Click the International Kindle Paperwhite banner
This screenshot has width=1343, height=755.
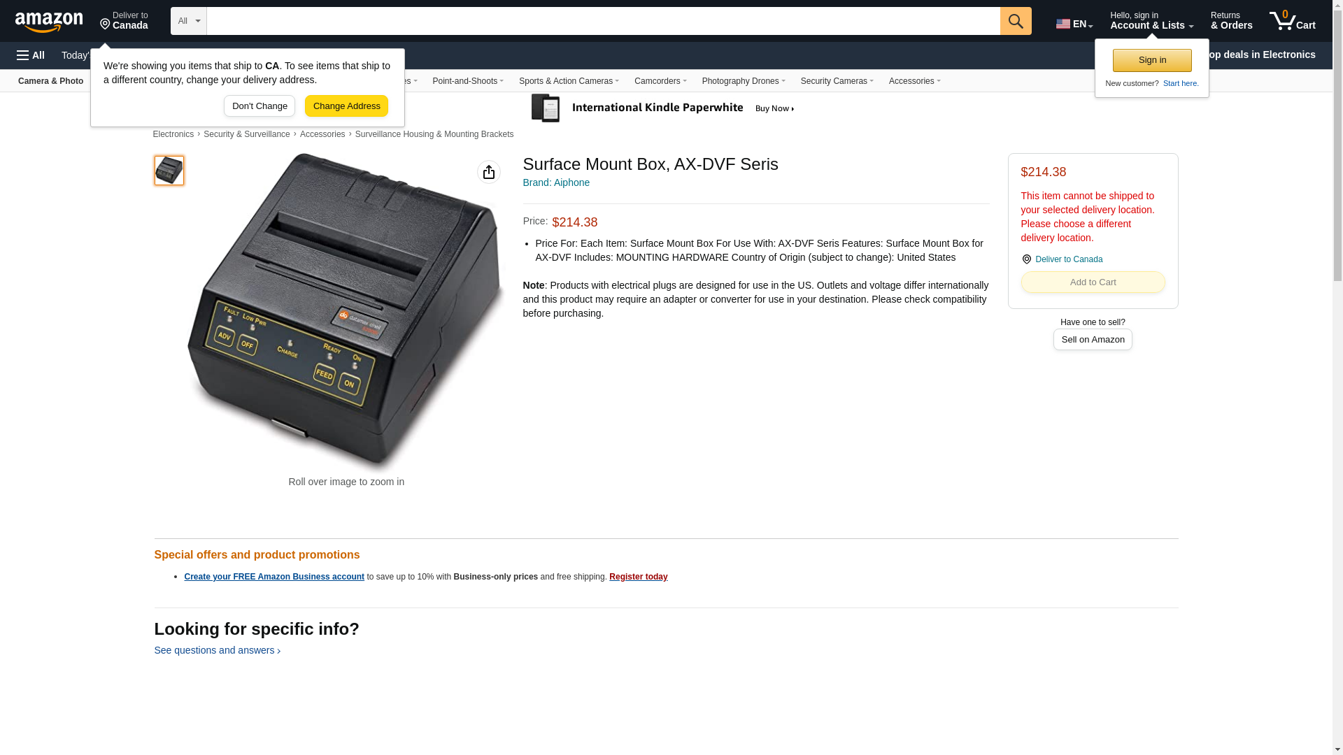point(665,108)
